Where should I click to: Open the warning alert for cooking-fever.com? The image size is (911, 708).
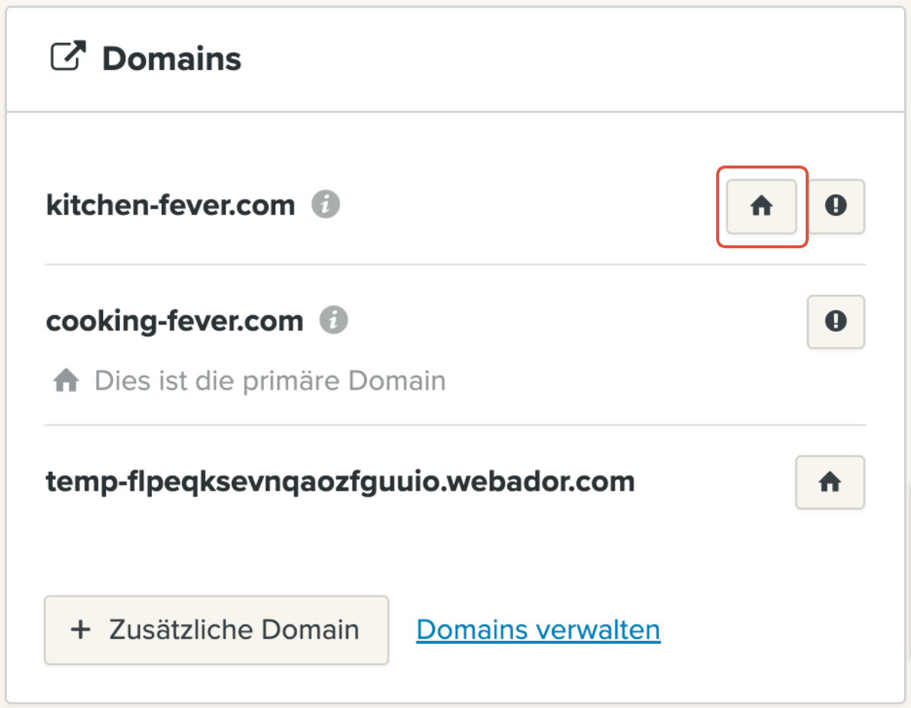coord(836,322)
